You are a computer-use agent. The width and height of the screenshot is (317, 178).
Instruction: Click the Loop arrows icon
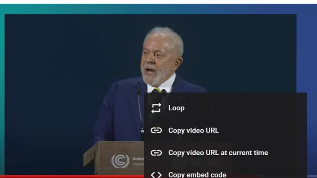(156, 108)
